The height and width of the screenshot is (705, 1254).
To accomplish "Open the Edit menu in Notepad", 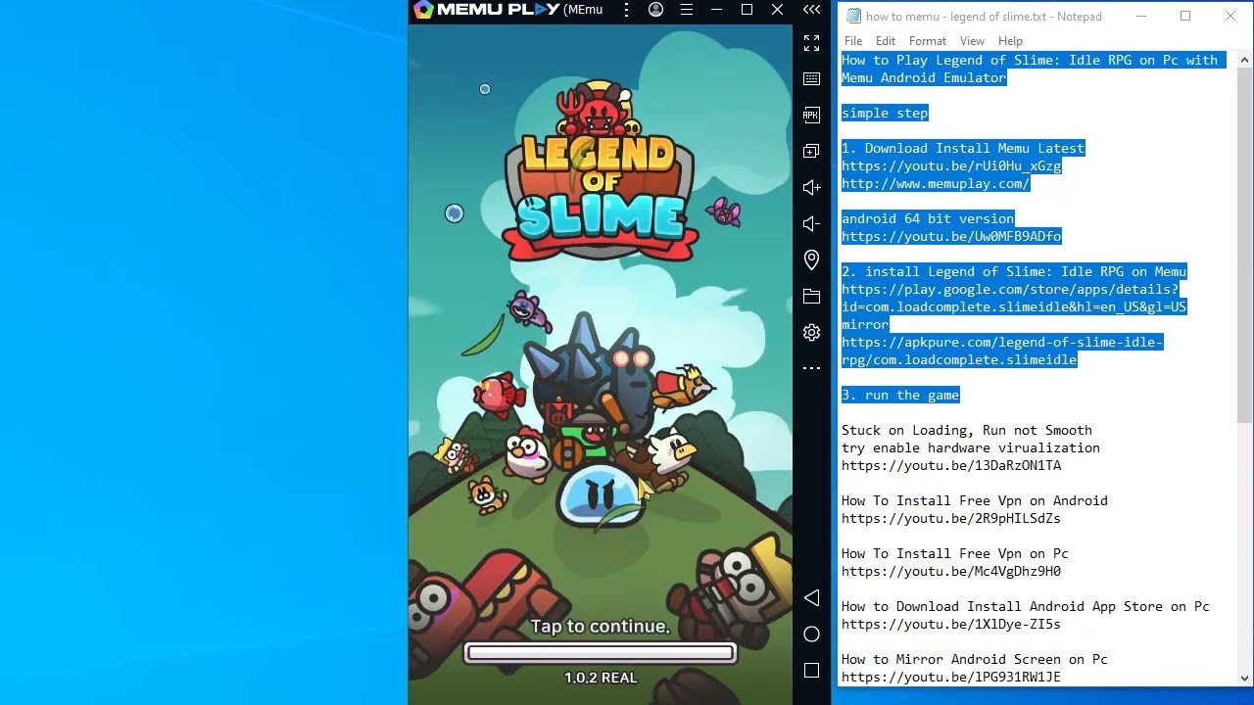I will point(886,41).
